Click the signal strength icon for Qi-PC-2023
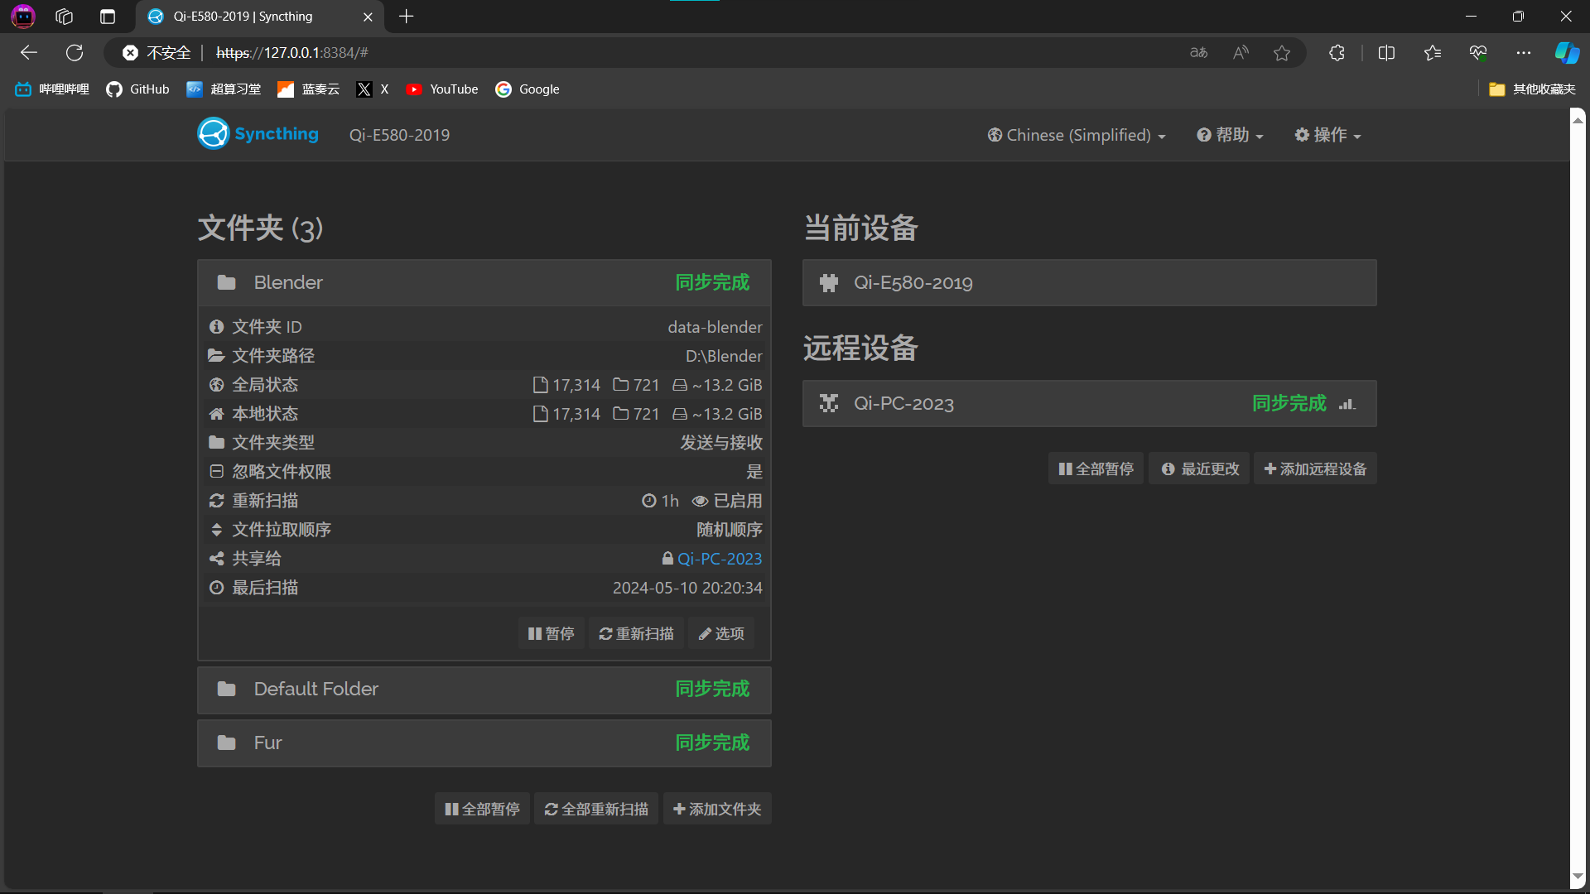1590x894 pixels. (x=1347, y=403)
